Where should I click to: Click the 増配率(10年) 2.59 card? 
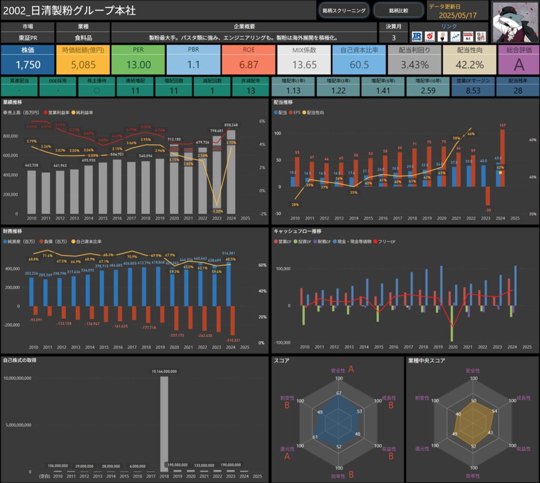(428, 87)
